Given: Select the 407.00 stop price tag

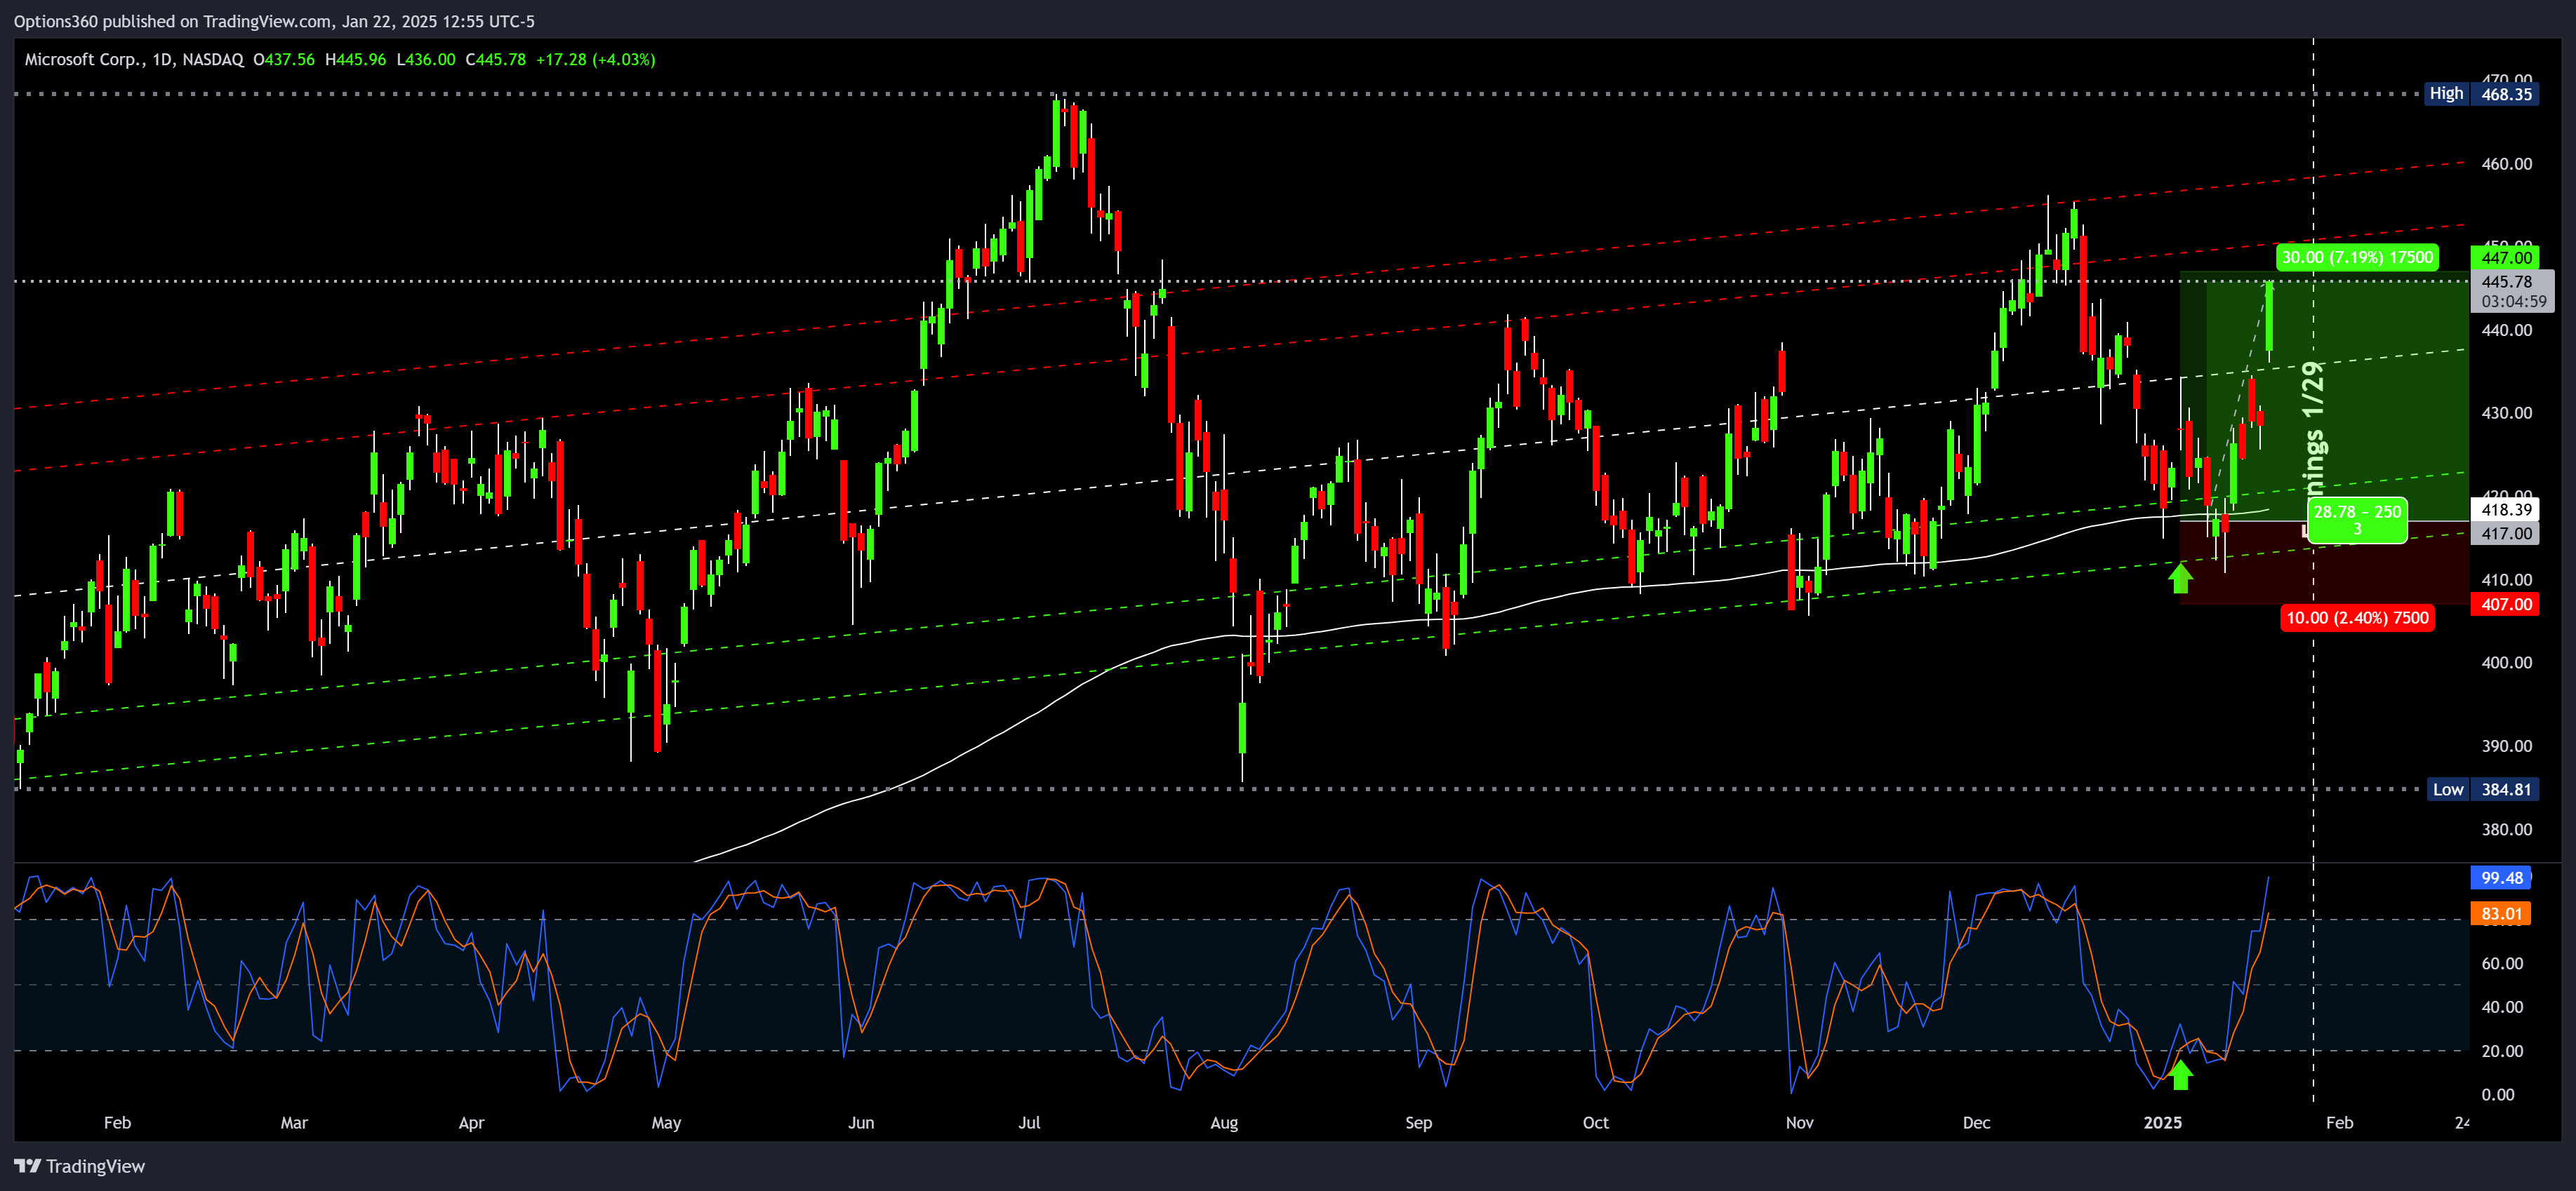Looking at the screenshot, I should pyautogui.click(x=2506, y=605).
